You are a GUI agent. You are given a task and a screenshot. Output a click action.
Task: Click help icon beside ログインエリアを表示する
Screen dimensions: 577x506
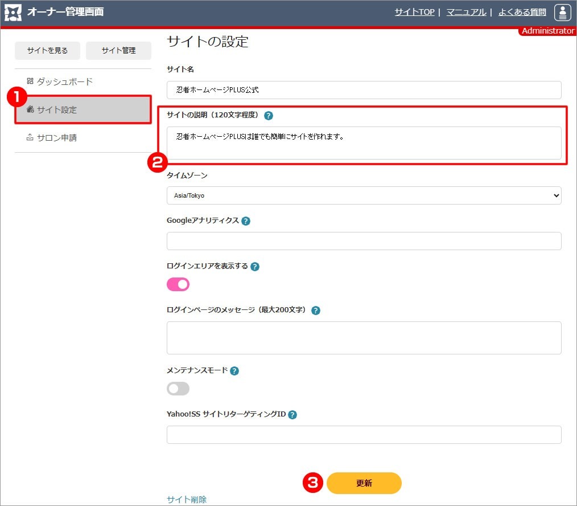tap(255, 267)
